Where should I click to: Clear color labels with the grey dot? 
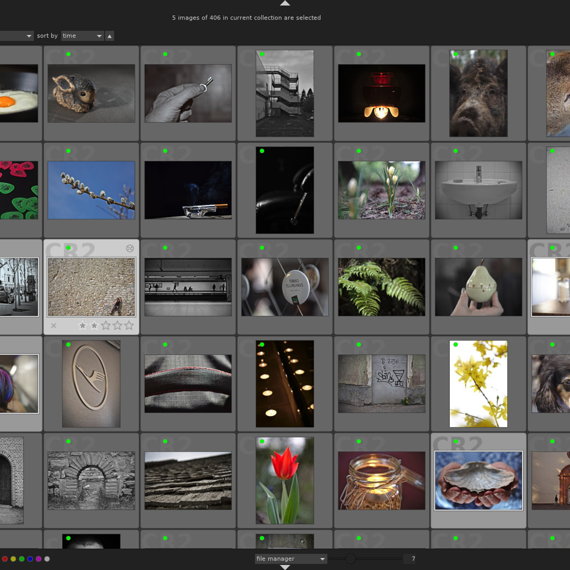47,559
